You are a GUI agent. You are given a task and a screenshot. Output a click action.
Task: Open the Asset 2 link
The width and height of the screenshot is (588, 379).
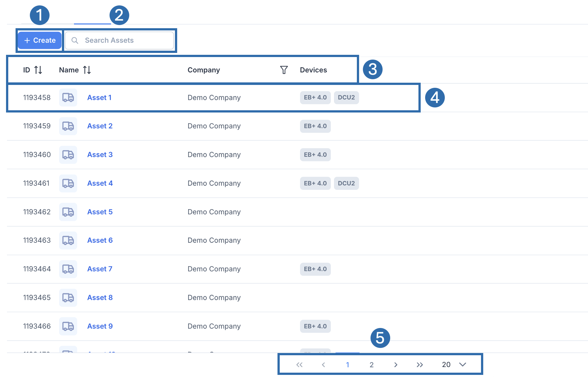point(100,126)
